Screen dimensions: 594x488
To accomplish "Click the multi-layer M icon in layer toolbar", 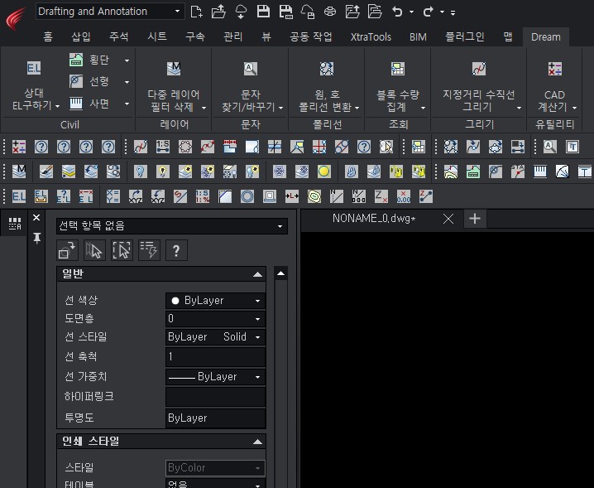I will point(19,172).
